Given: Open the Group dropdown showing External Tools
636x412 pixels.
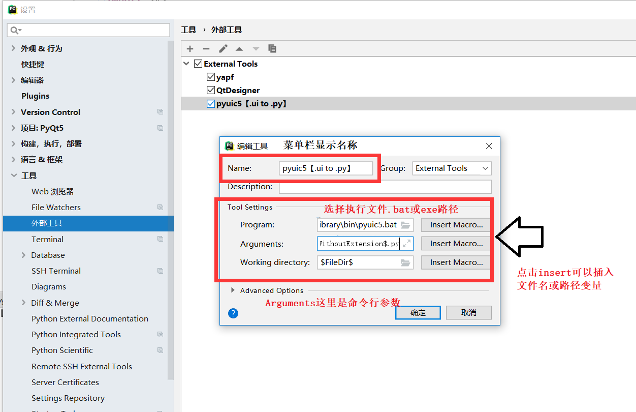Looking at the screenshot, I should click(x=452, y=168).
